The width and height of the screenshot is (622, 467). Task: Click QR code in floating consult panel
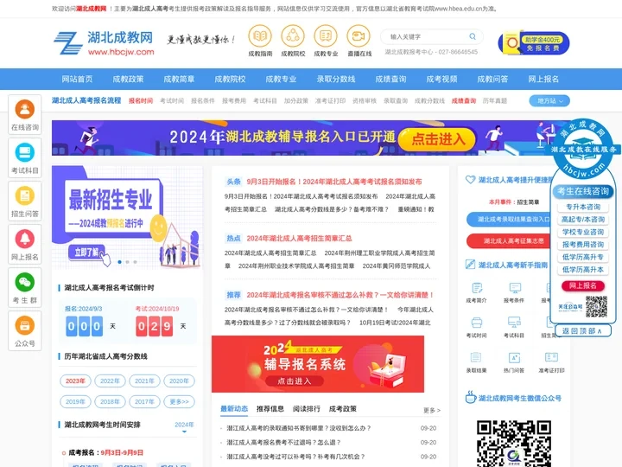pyautogui.click(x=596, y=306)
